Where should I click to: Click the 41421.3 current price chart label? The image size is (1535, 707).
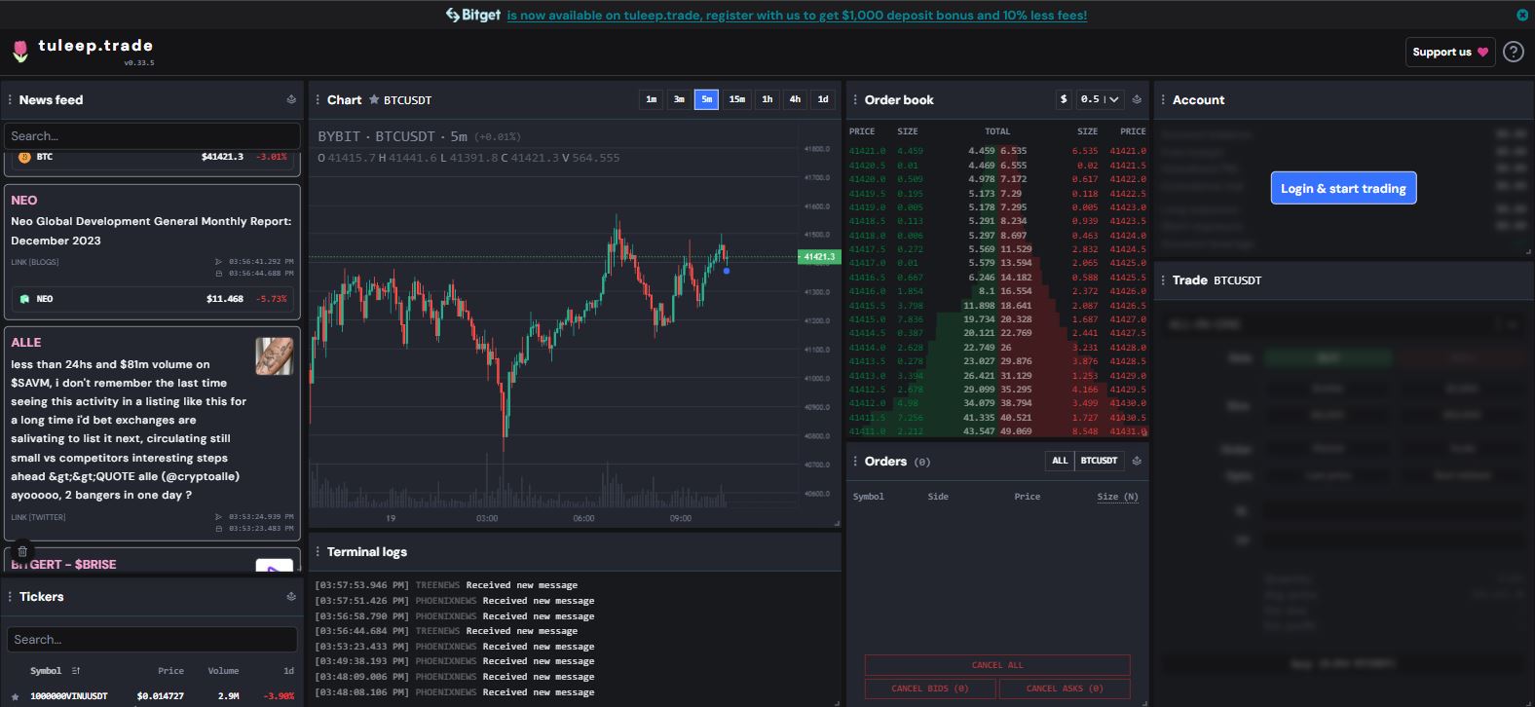[x=818, y=257]
